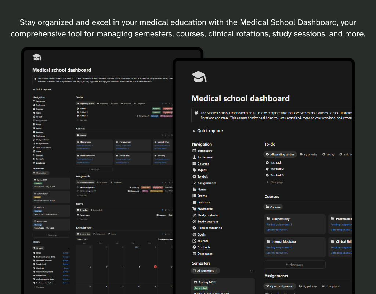
Task: Click clock icon beside Study sessions in front navigation
Action: tap(194, 221)
